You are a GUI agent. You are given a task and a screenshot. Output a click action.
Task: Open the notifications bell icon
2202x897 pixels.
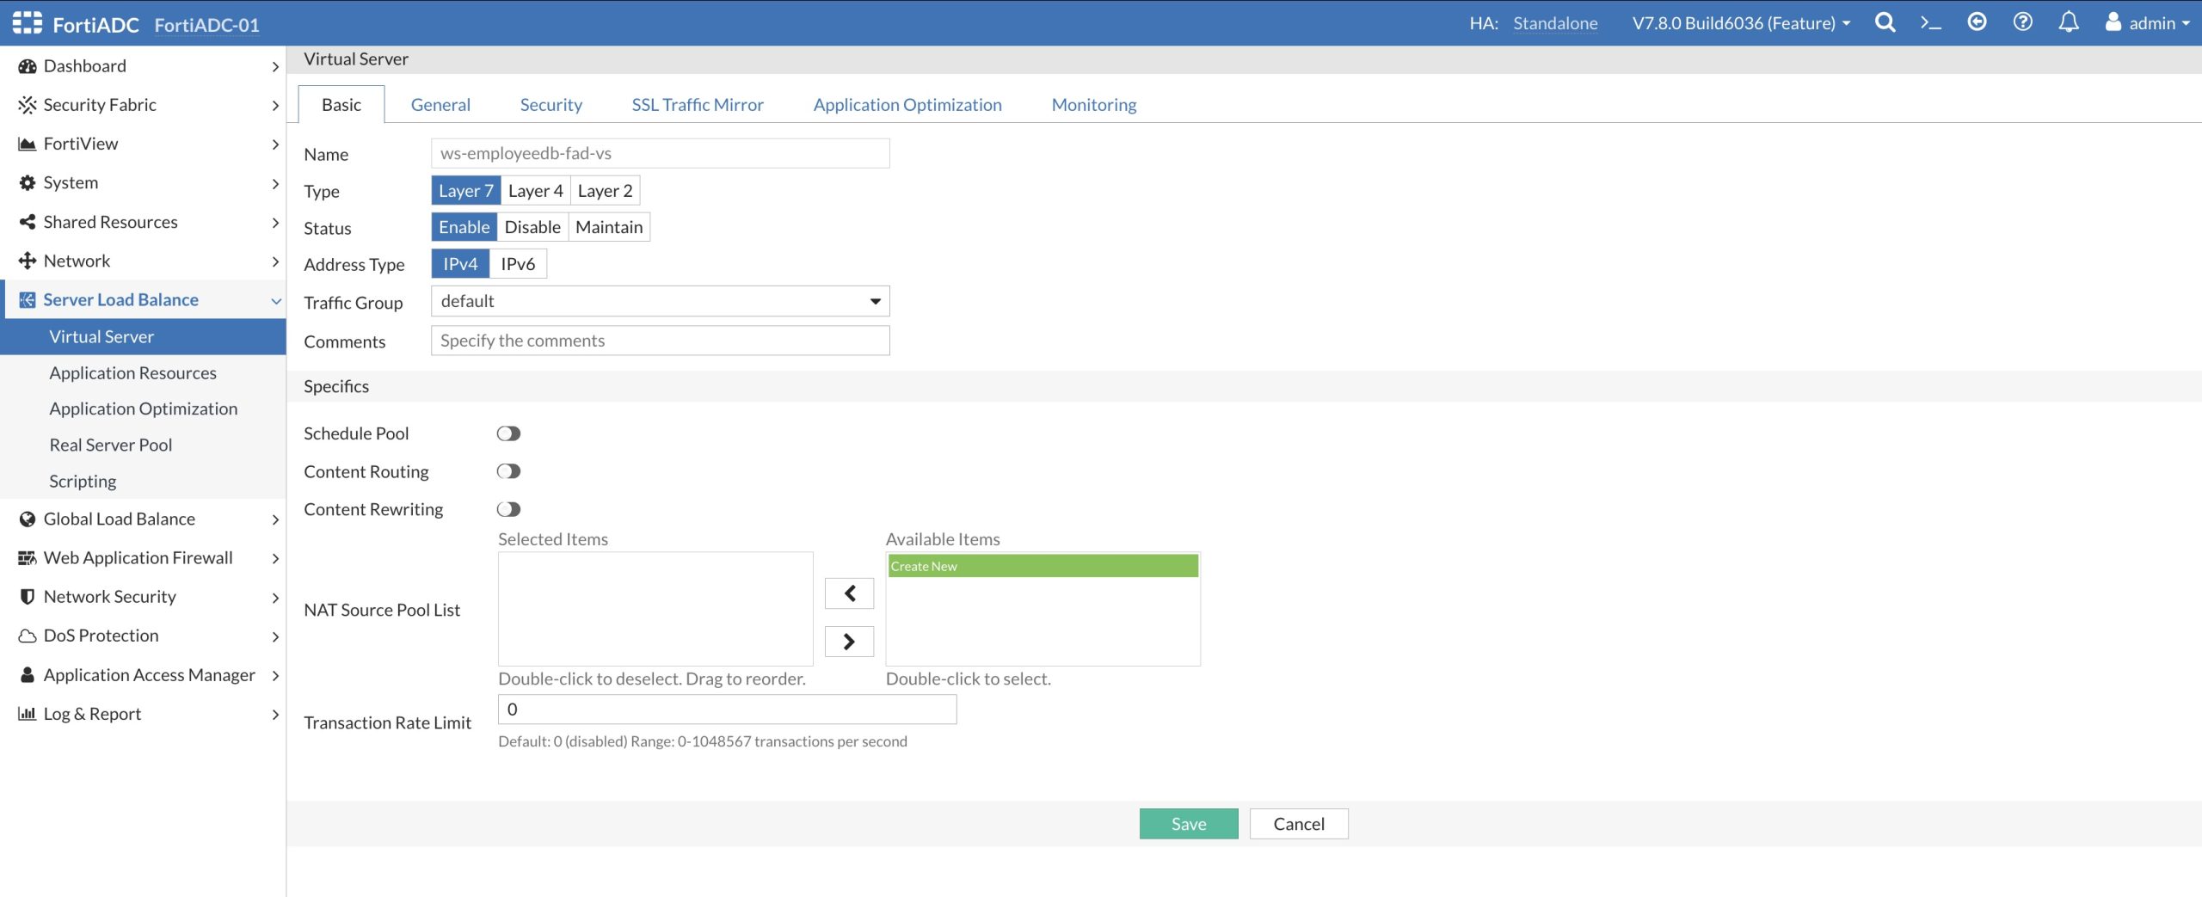tap(2068, 23)
